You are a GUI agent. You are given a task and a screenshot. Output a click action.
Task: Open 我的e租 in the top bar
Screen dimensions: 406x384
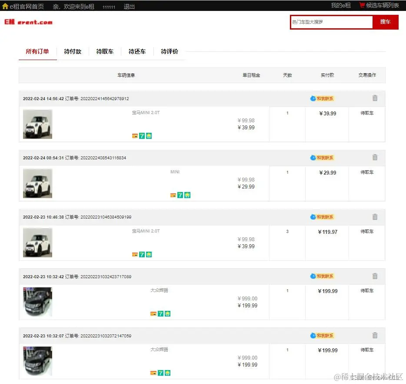tap(340, 6)
